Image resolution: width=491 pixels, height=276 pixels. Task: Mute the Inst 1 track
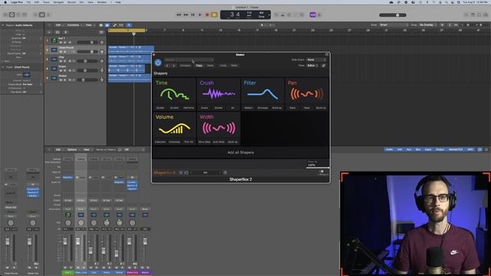[61, 42]
